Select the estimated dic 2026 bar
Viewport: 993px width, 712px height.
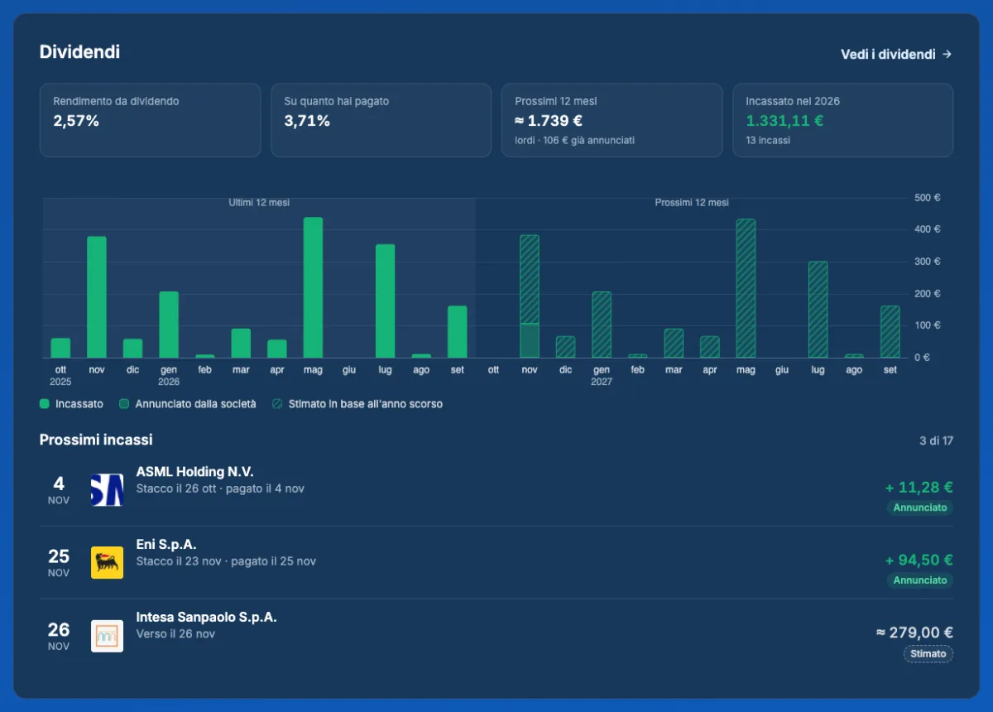click(x=565, y=347)
